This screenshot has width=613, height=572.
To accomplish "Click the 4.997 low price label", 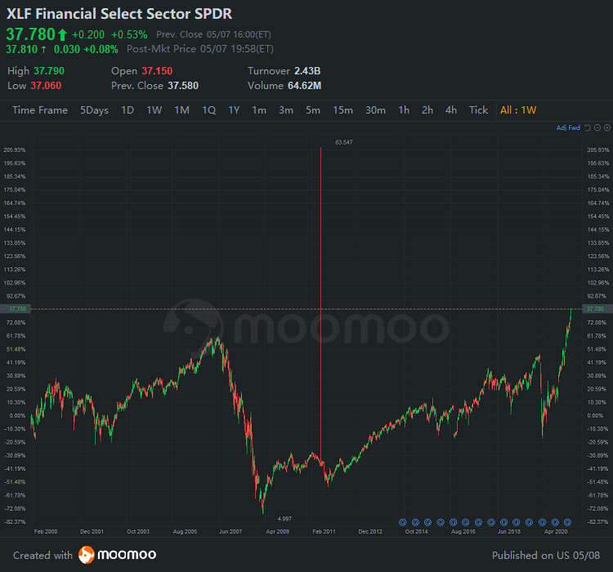I will [284, 519].
